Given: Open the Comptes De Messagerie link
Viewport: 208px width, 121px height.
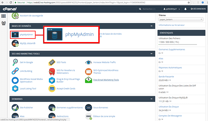Looking at the screenshot, I should [170, 116].
